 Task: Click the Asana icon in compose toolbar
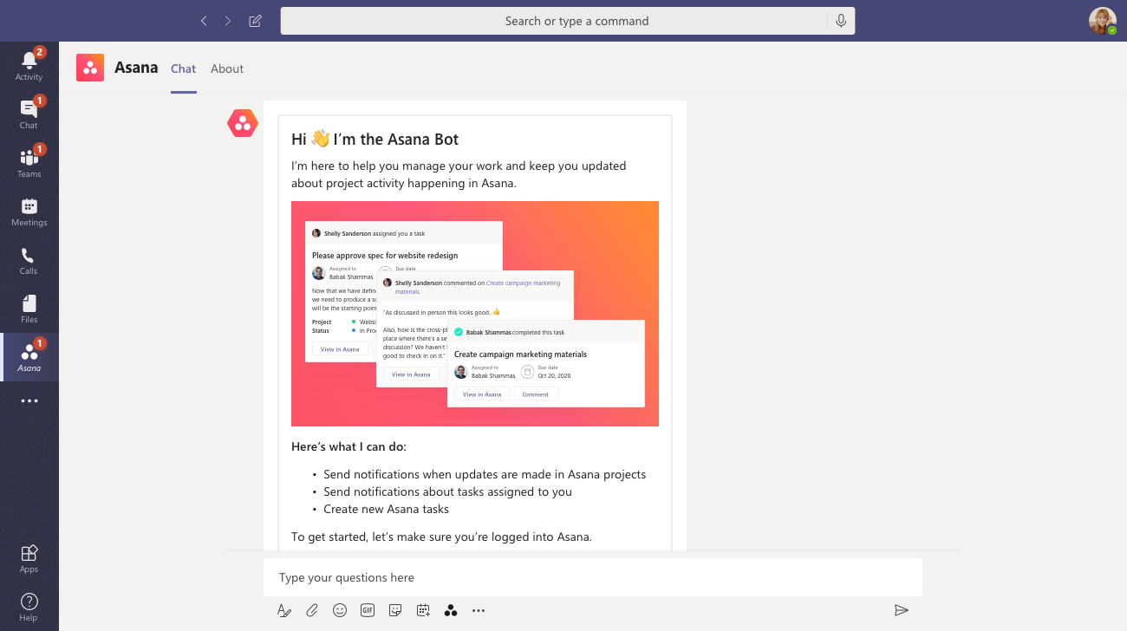click(451, 610)
